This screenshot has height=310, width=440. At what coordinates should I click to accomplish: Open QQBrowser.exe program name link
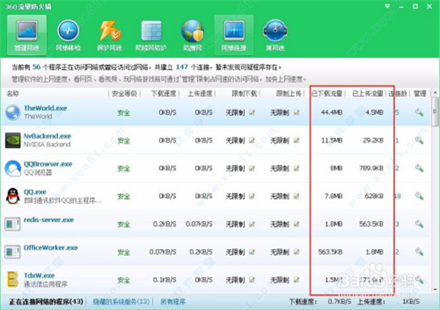(x=48, y=164)
